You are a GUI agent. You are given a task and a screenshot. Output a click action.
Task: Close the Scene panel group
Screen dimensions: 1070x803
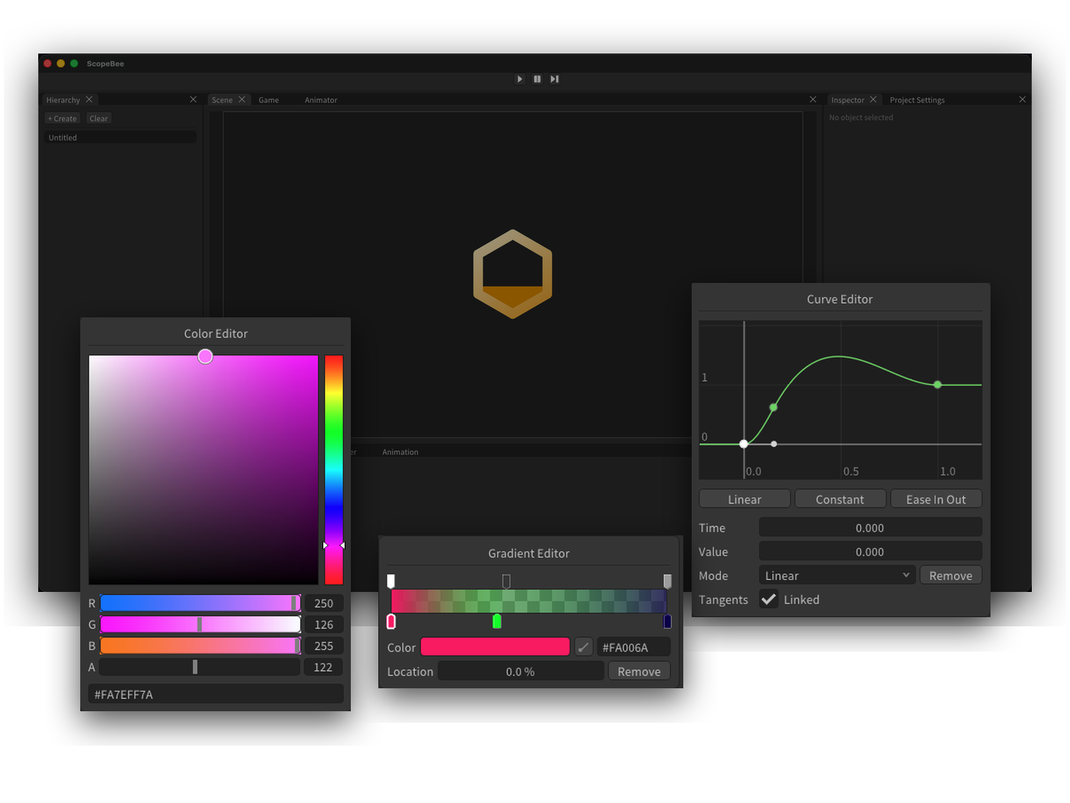point(813,99)
